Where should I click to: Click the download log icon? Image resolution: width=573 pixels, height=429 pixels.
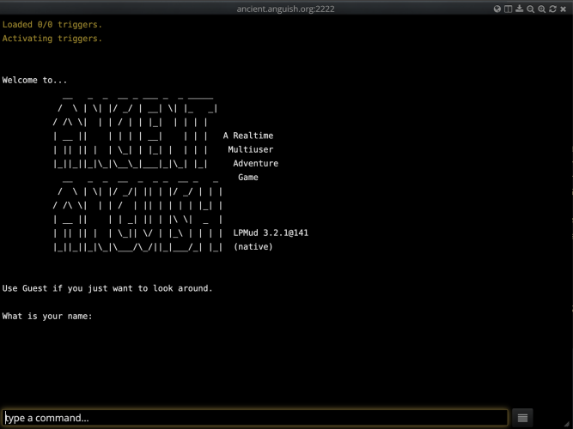pyautogui.click(x=520, y=9)
